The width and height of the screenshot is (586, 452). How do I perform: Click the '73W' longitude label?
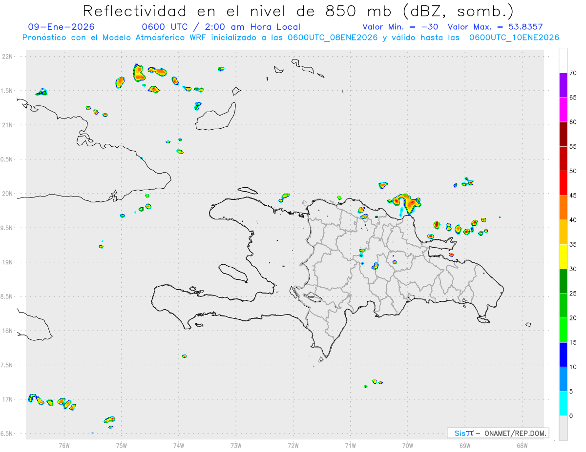(x=236, y=445)
